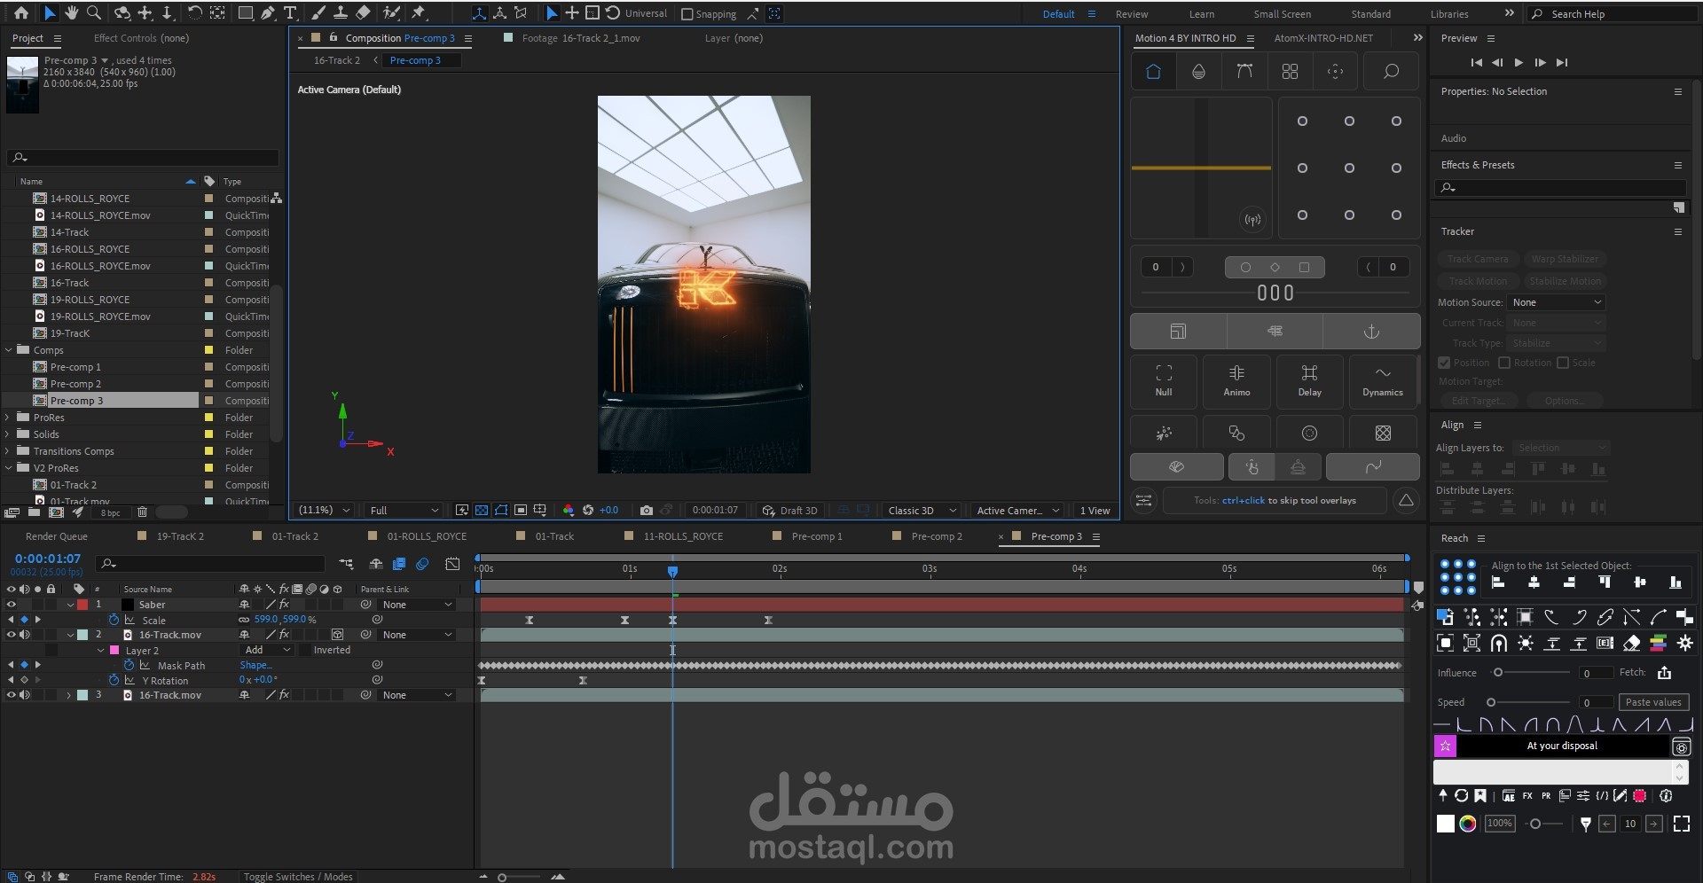The width and height of the screenshot is (1703, 883).
Task: Create new folder in Project panel
Action: click(34, 512)
